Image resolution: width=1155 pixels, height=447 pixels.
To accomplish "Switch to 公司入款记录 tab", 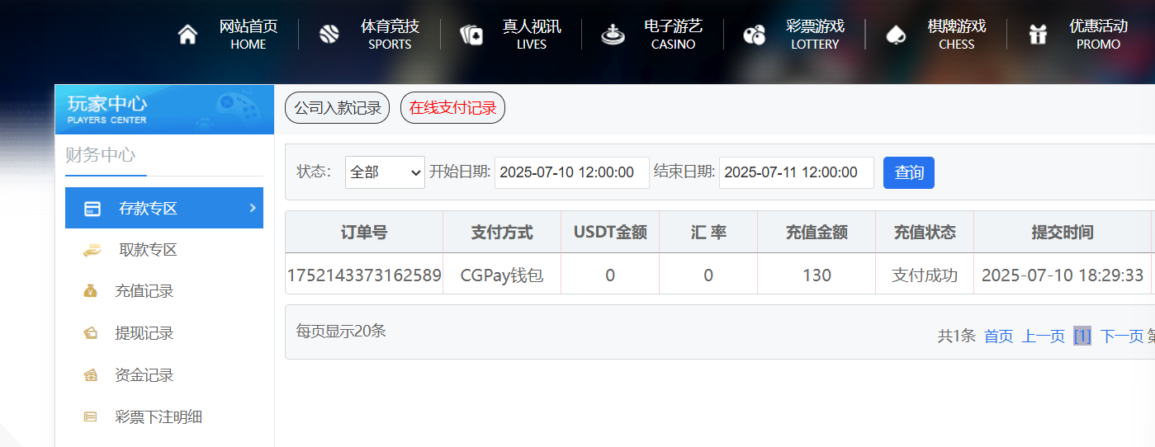I will (337, 108).
